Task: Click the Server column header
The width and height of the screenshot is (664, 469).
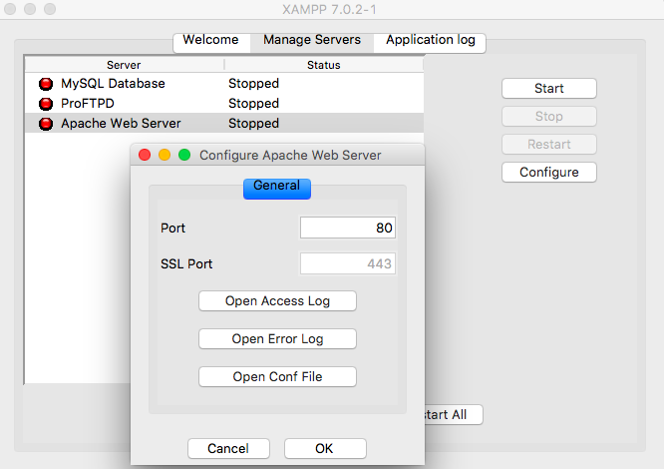Action: tap(124, 65)
